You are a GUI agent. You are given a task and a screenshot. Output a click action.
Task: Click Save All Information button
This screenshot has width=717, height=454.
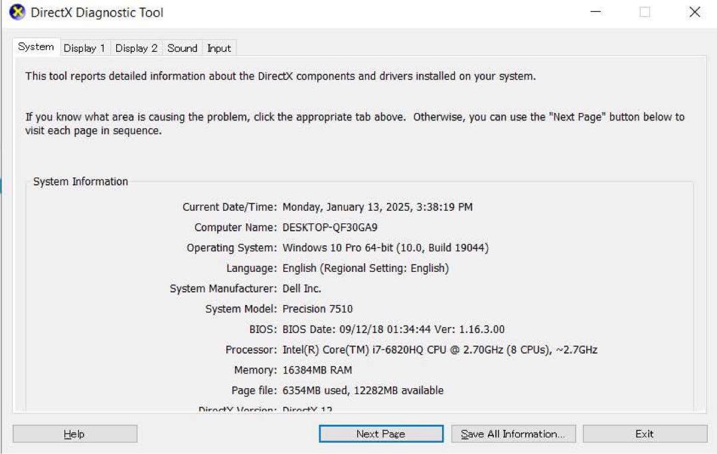point(513,434)
